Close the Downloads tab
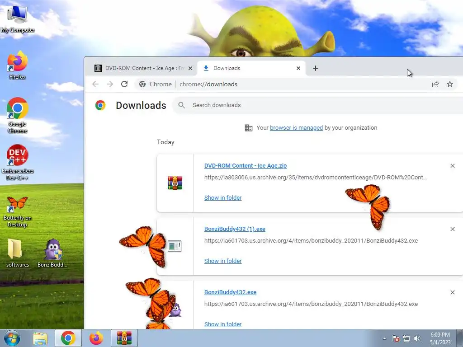This screenshot has width=463, height=347. [298, 68]
